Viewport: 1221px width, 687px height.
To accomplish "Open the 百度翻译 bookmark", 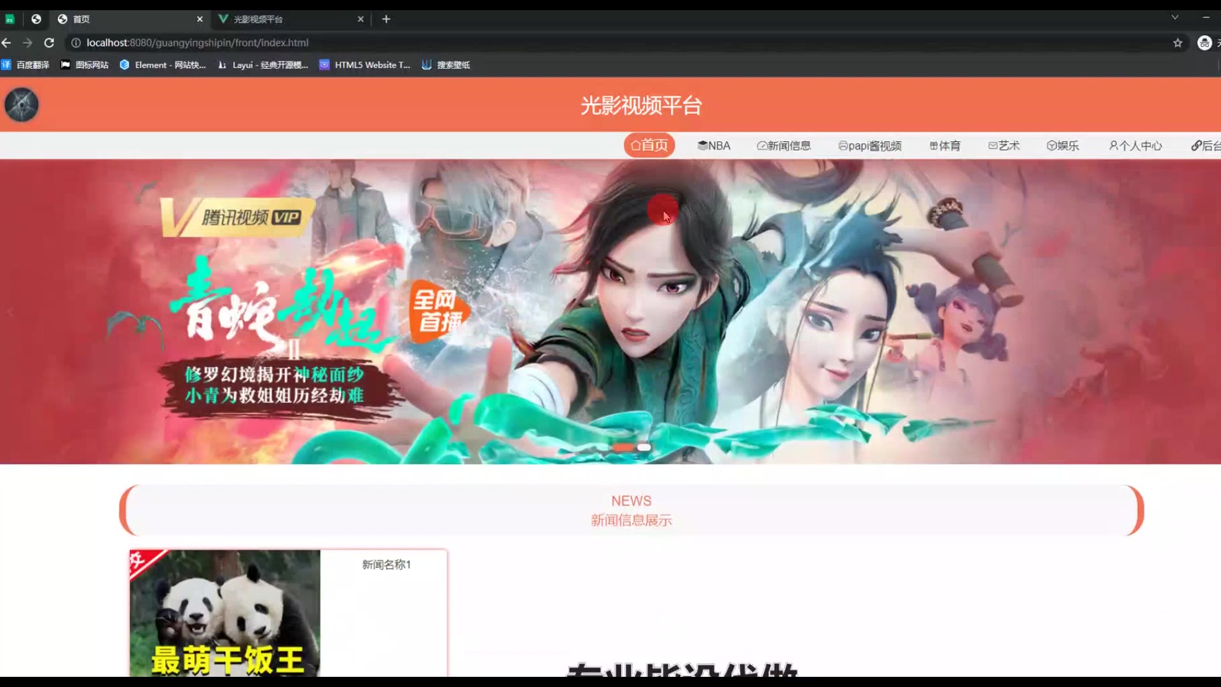I will [25, 65].
